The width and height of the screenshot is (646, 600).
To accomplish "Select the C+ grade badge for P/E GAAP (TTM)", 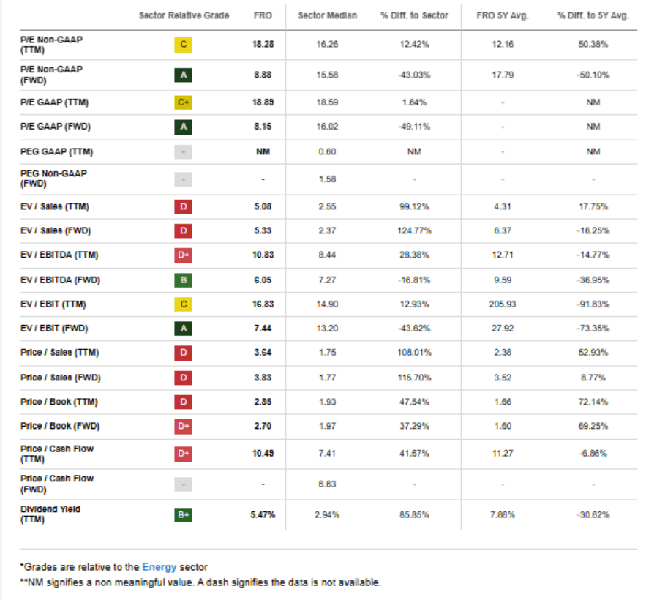I will point(183,102).
